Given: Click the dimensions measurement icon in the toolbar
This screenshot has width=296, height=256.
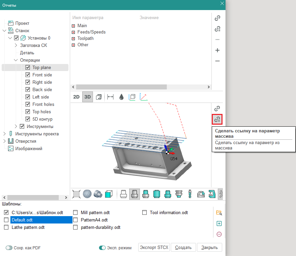Looking at the screenshot, I should pos(110,97).
